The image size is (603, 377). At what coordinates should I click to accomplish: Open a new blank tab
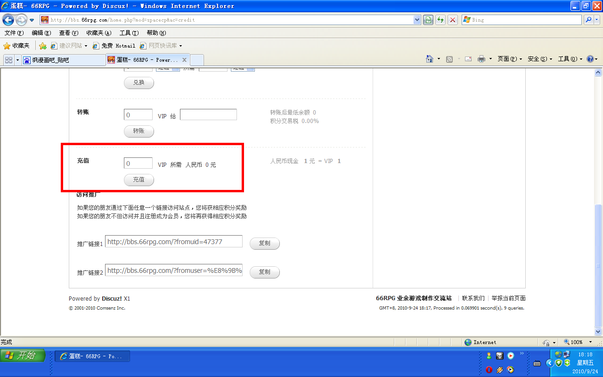pyautogui.click(x=197, y=60)
